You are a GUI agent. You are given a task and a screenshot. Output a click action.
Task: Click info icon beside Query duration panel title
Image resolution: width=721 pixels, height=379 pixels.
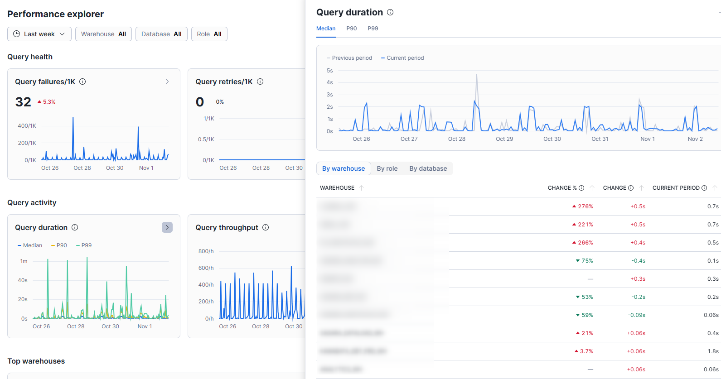[x=390, y=12]
